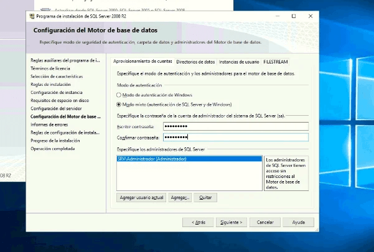Viewport: 374px width, 252px height.
Task: Open the FILESTREAM tab
Action: (275, 62)
